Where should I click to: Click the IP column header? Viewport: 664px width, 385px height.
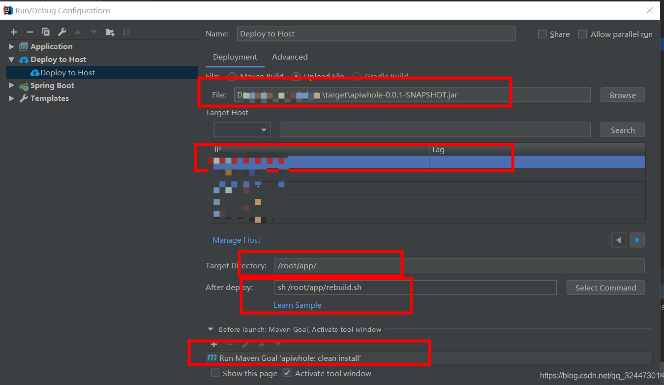[321, 149]
